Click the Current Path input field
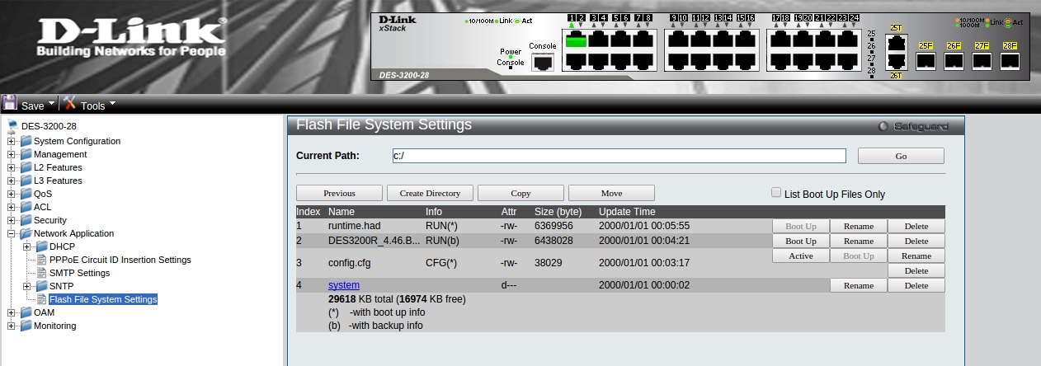Viewport: 1041px width, 366px height. tap(619, 156)
